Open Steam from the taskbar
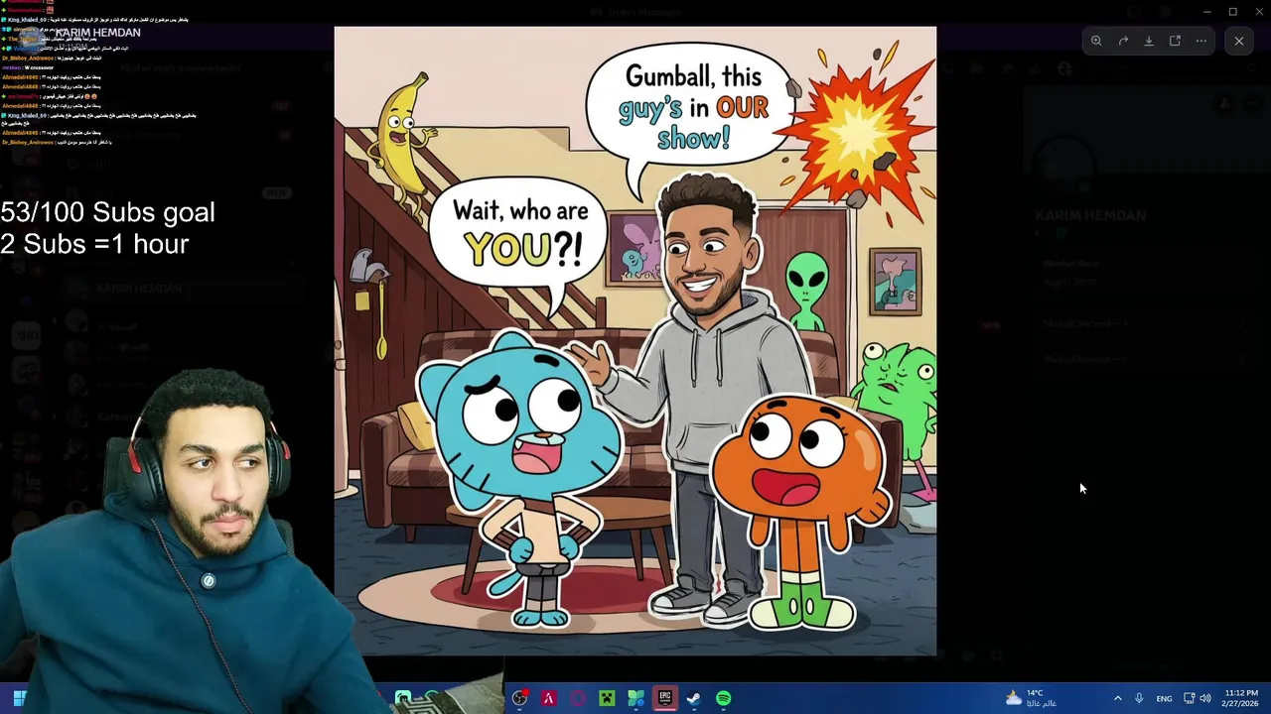 (694, 698)
